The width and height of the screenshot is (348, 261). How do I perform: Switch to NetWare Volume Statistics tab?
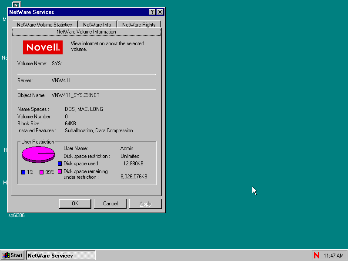(x=44, y=24)
